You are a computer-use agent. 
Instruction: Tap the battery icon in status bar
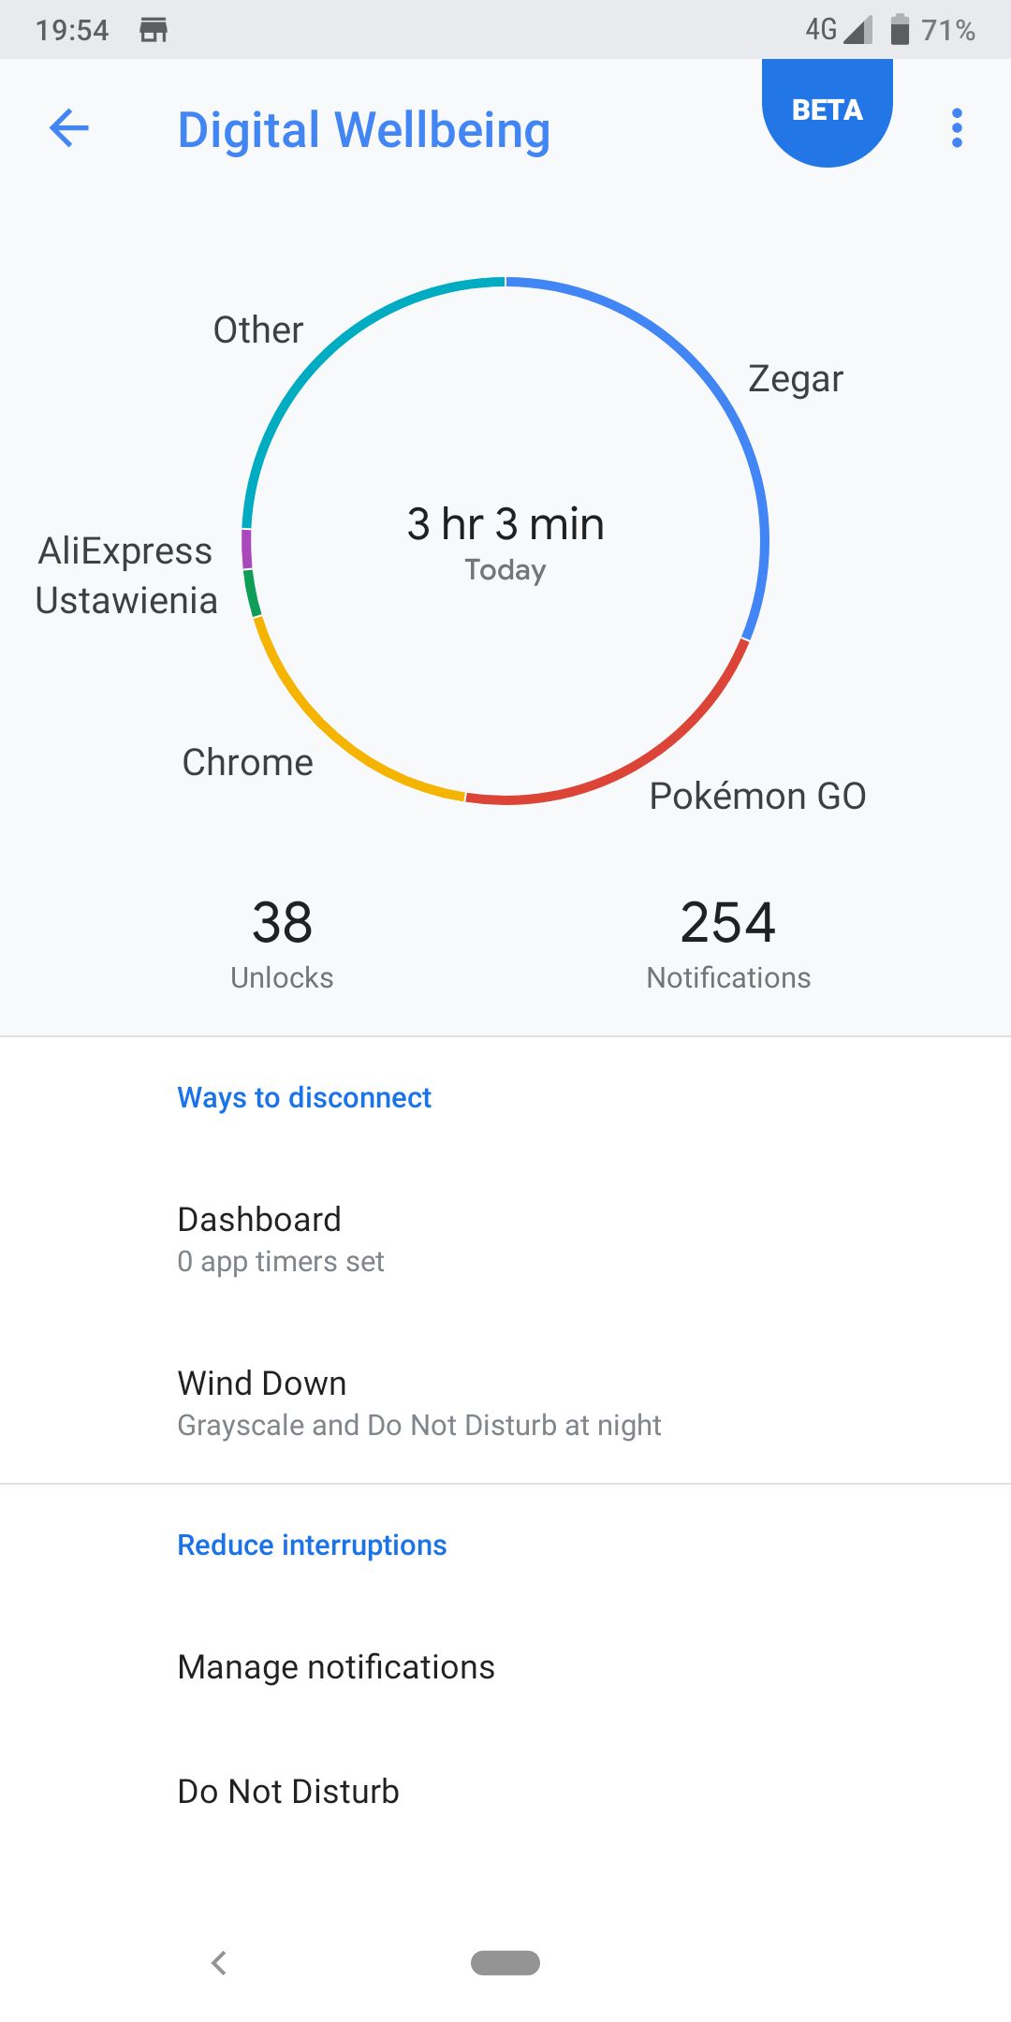point(900,29)
